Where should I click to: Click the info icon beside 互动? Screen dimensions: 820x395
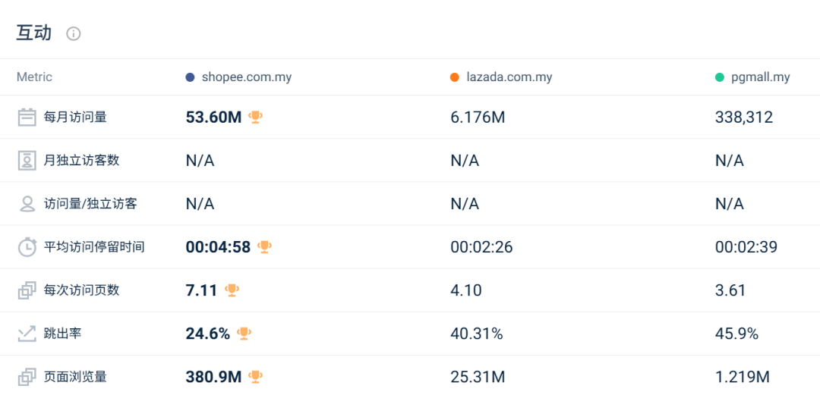pyautogui.click(x=74, y=33)
